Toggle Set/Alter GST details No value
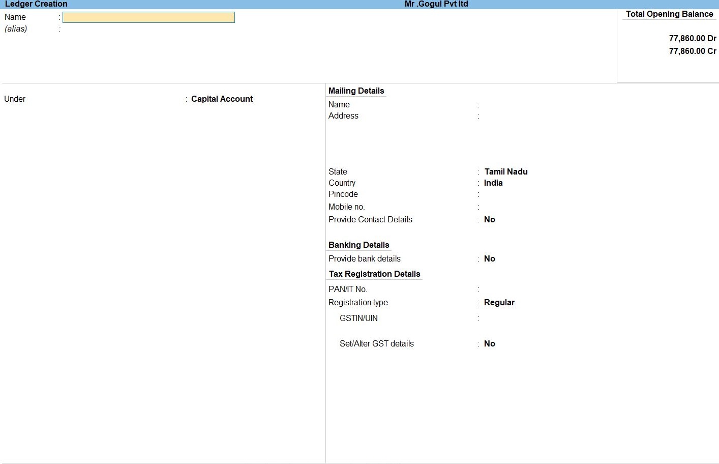The height and width of the screenshot is (464, 719). [x=489, y=344]
